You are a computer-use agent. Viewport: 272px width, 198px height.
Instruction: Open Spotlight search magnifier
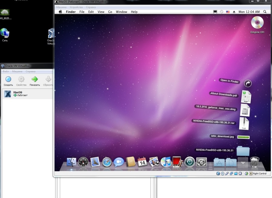tap(265, 12)
